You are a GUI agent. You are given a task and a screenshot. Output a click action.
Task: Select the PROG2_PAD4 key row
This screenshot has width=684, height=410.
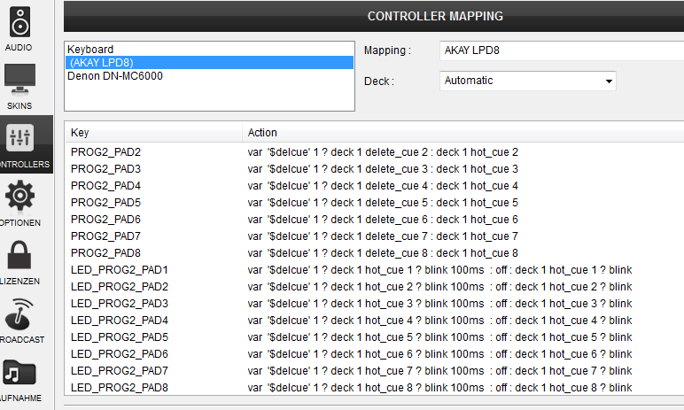click(x=375, y=186)
